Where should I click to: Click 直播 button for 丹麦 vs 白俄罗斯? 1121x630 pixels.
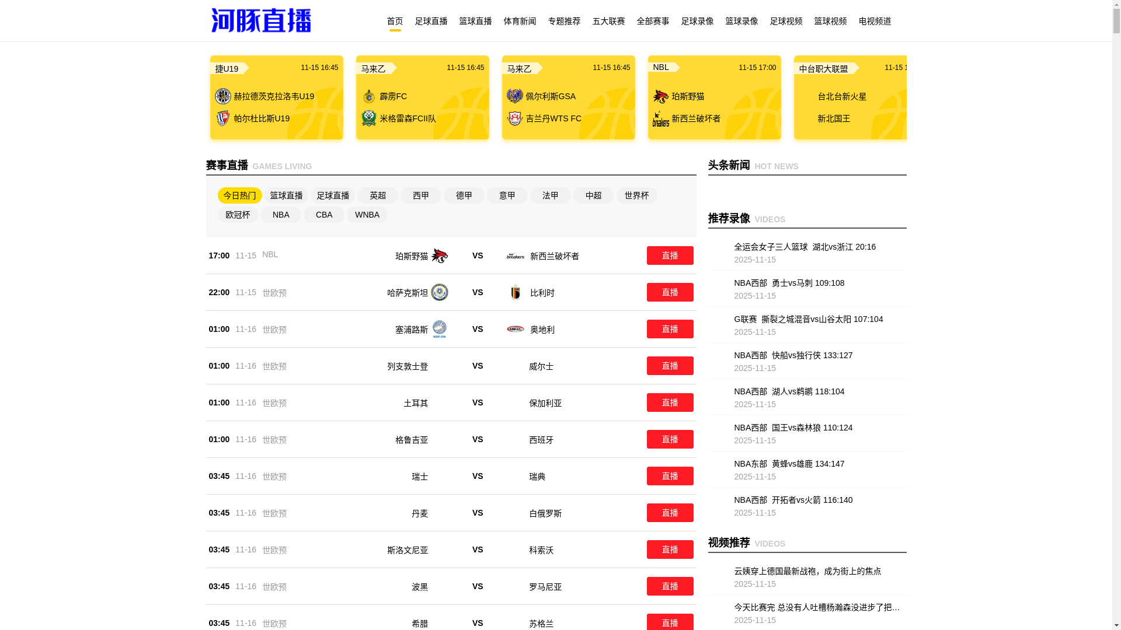coord(670,513)
